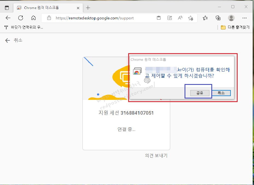
Task: Click the 의견 보내기 link
Action: coord(156,156)
